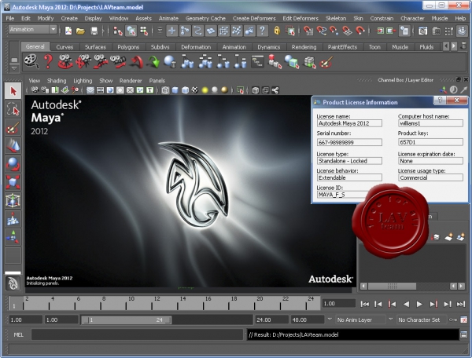The image size is (472, 358).
Task: Click the red curved arrow shelf icon
Action: pyautogui.click(x=136, y=62)
